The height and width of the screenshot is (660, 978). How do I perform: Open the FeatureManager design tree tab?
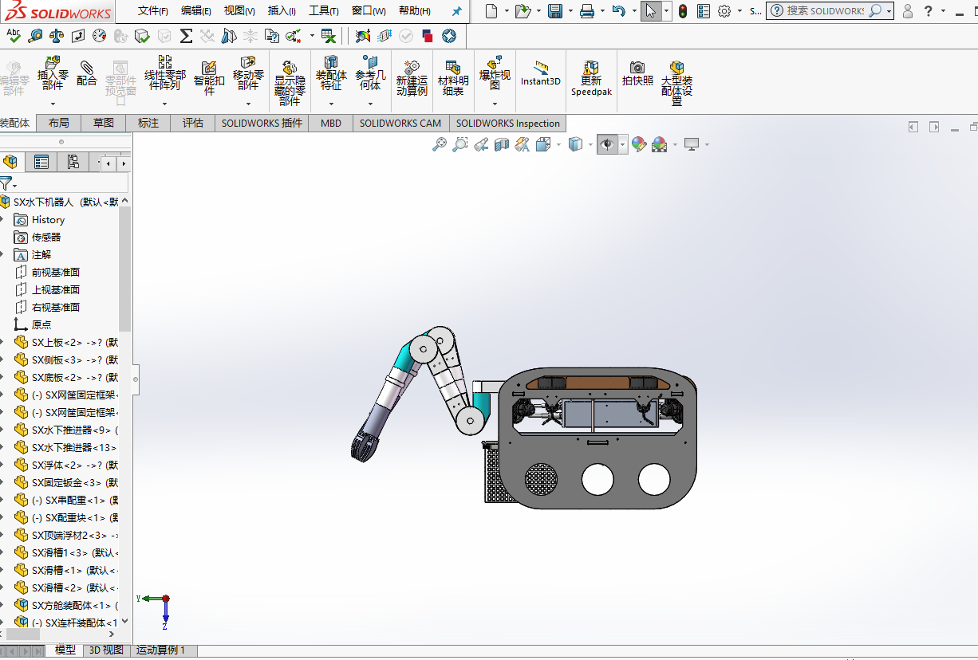click(10, 163)
